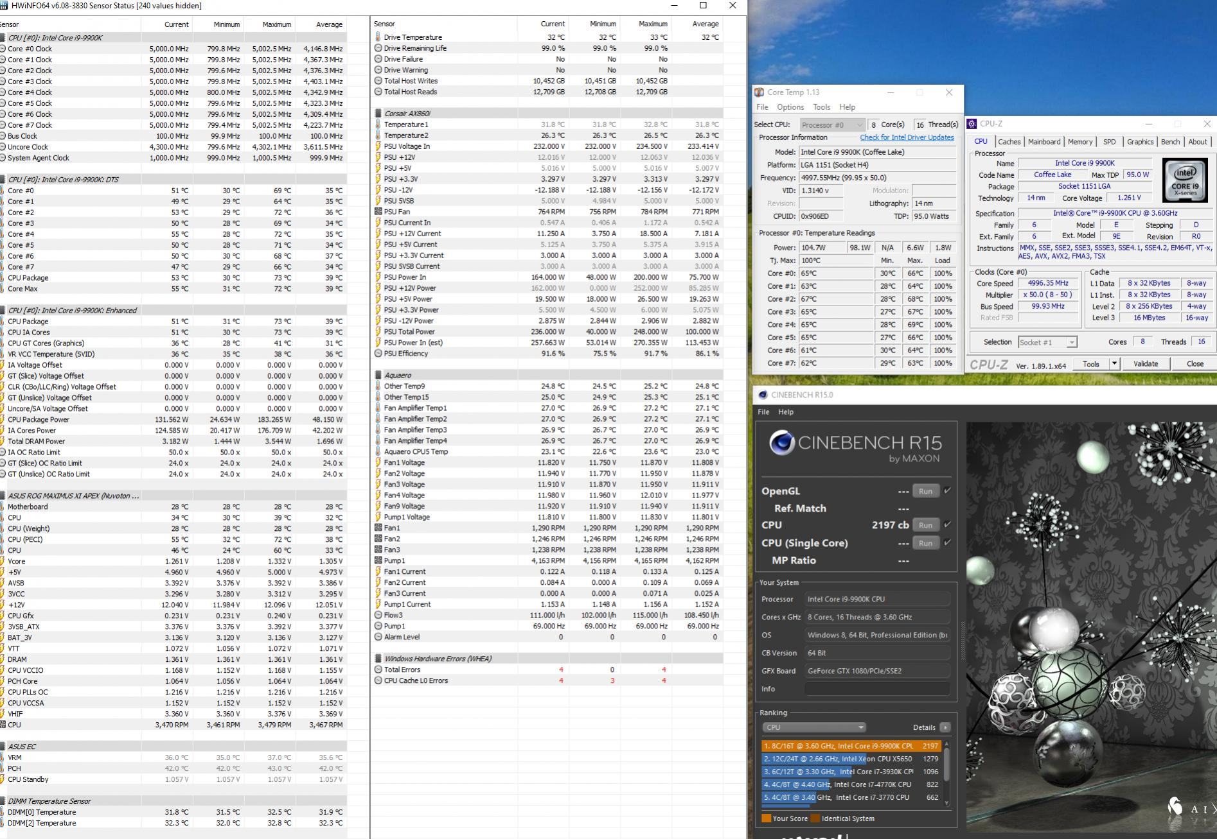Open the CPU-Z Tools dropdown arrow
The height and width of the screenshot is (839, 1217).
pos(1114,364)
